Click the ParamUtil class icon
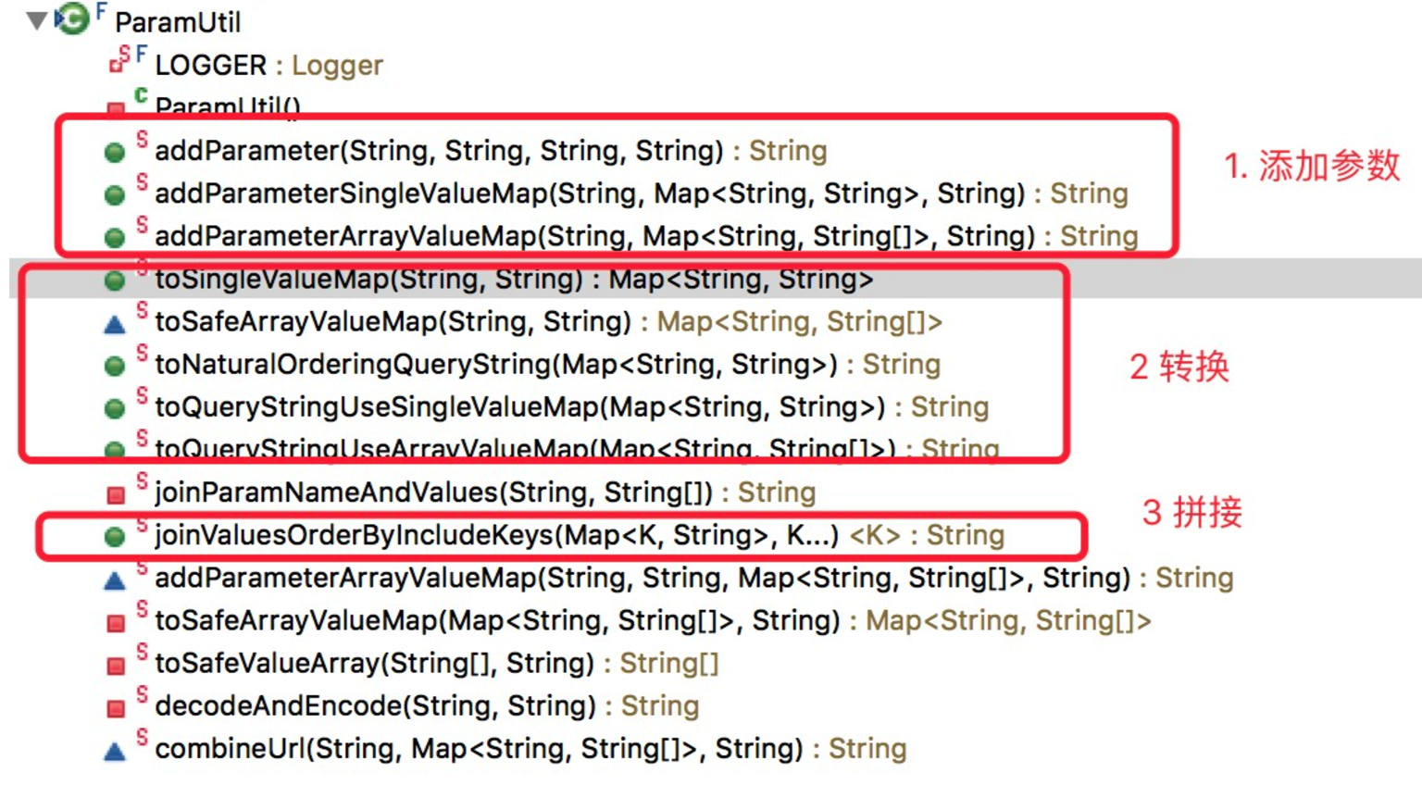 (x=72, y=19)
